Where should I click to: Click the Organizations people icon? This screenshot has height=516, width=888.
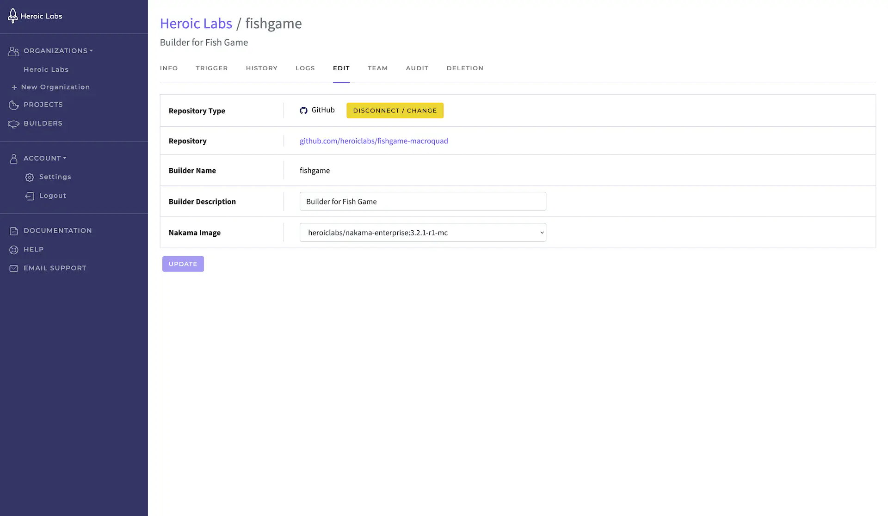(x=14, y=51)
